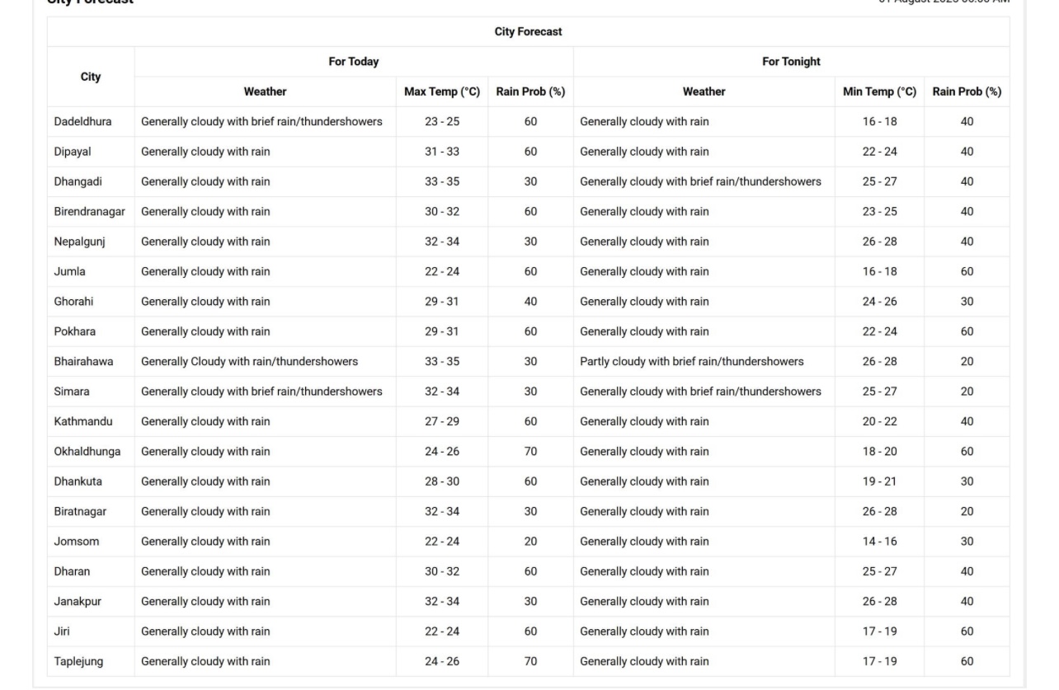
Task: Click Bhairahawa's tonight weather "Partly cloudy" cell
Action: 691,362
